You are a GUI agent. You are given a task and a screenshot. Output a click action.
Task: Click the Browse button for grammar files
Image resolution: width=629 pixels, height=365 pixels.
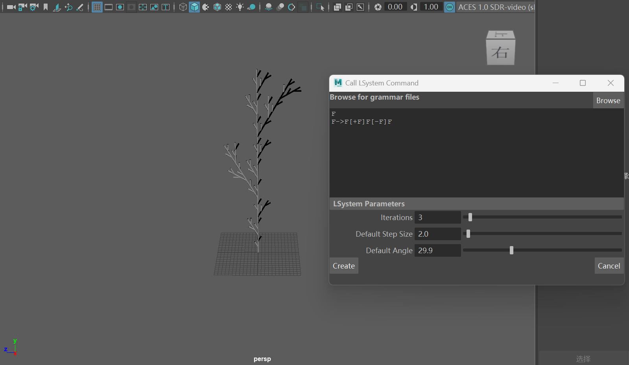[x=608, y=100]
